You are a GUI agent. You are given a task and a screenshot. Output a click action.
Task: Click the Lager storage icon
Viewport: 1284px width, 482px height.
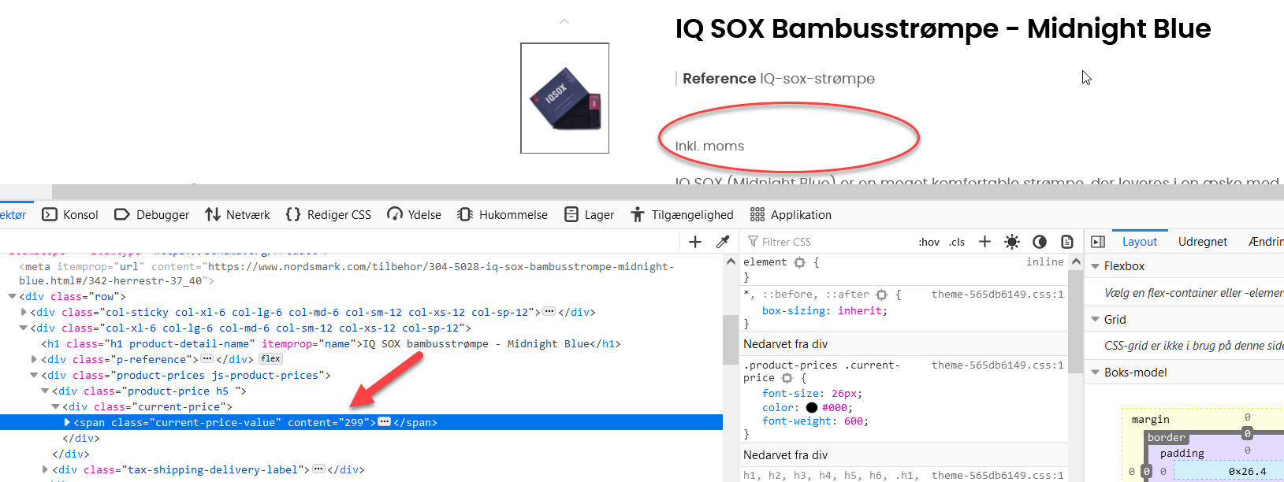[x=571, y=214]
